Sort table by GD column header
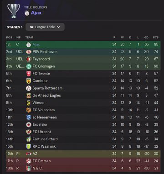Viewport: 164px width, 174px height. pos(146,37)
